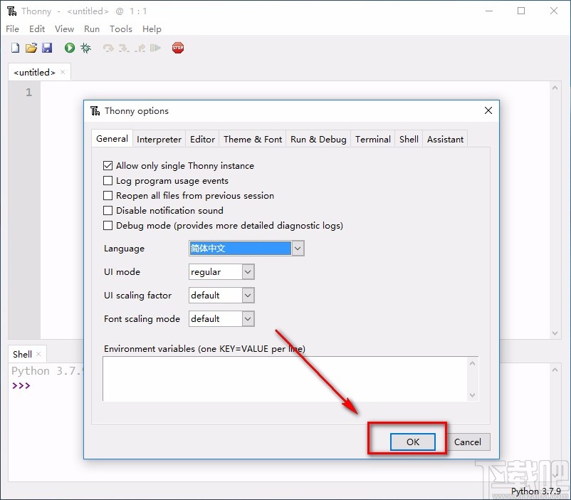Start debugging with the bug icon
Viewport: 571px width, 500px height.
pyautogui.click(x=86, y=48)
